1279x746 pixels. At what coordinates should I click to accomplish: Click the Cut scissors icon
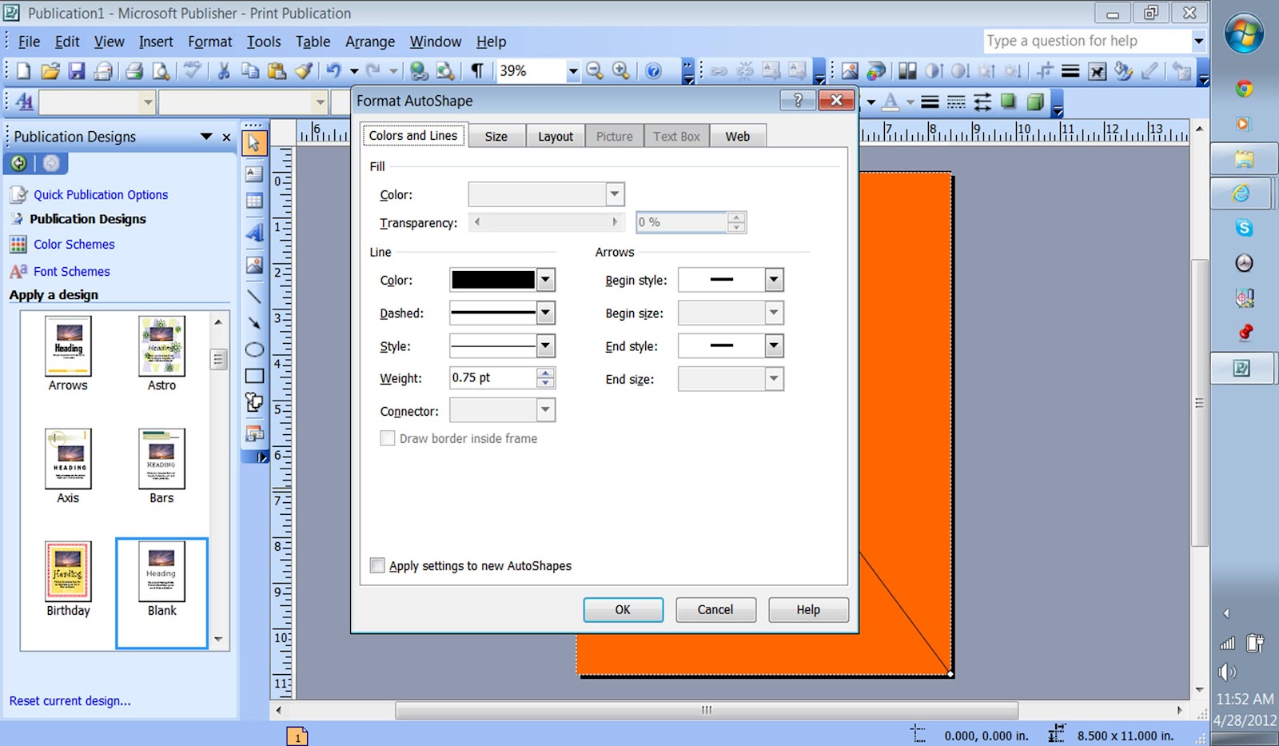click(224, 71)
